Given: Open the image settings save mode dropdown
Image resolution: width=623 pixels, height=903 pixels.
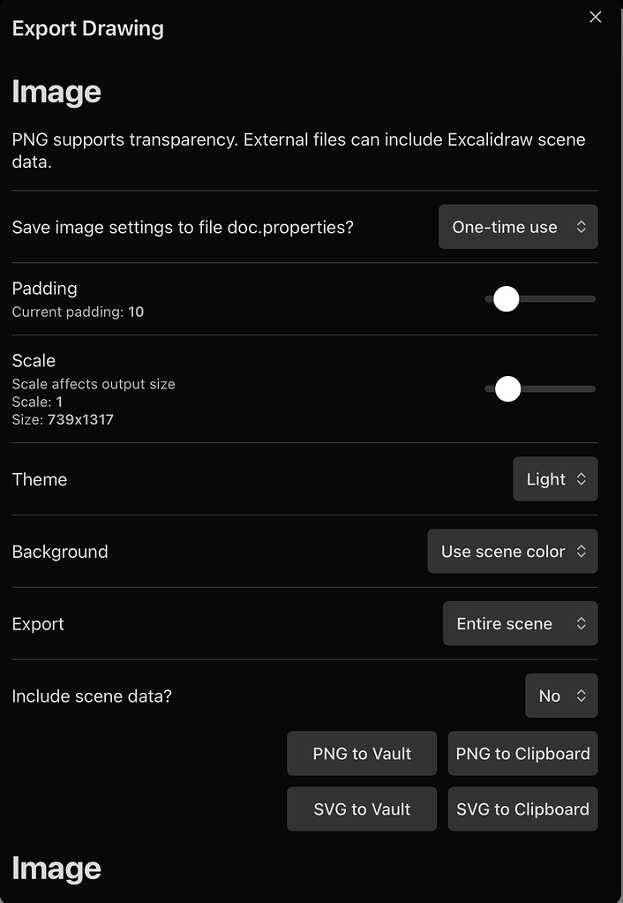Looking at the screenshot, I should tap(518, 227).
